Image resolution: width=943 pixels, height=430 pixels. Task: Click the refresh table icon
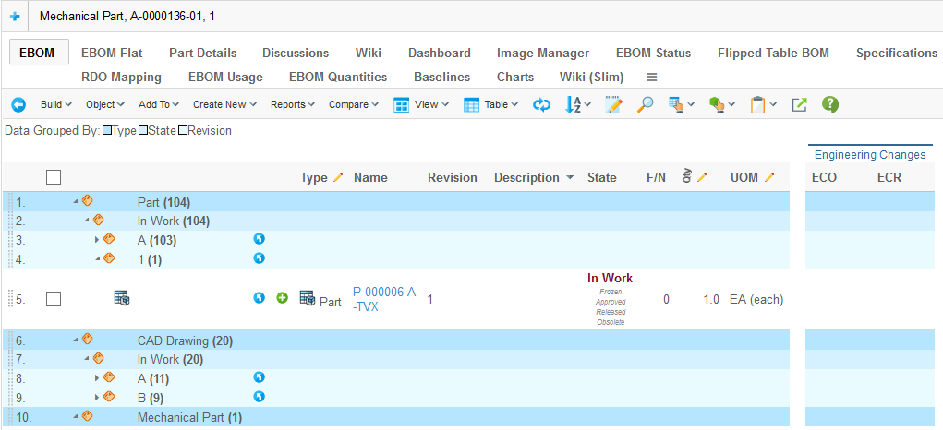click(542, 105)
